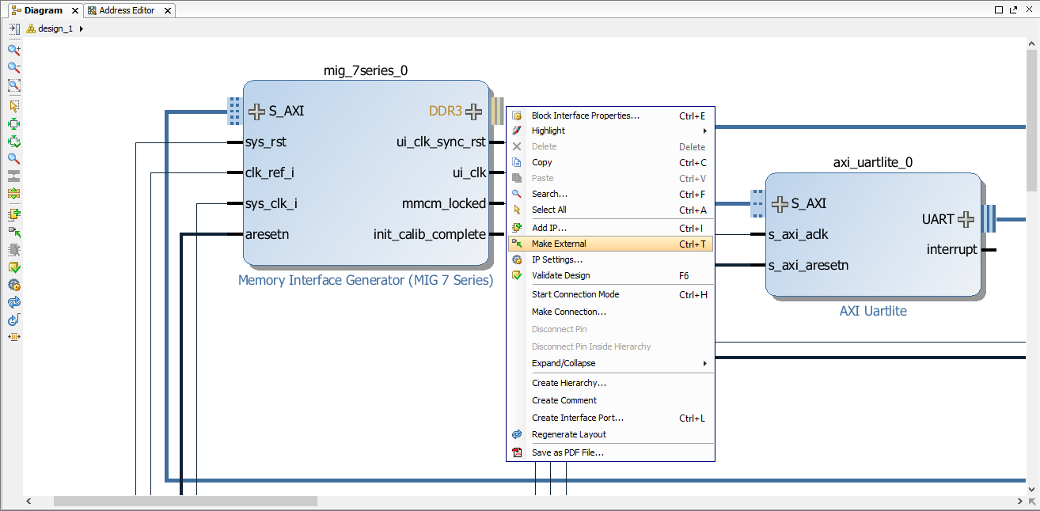Expand the S_AXI interface on axi_uartlite_0
Image resolution: width=1040 pixels, height=511 pixels.
point(780,204)
